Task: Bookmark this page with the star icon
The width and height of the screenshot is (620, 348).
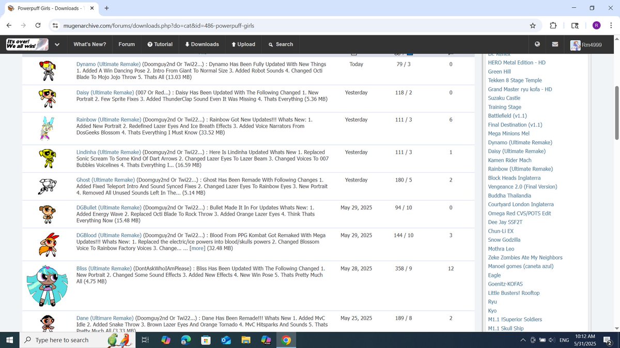Action: point(533,26)
